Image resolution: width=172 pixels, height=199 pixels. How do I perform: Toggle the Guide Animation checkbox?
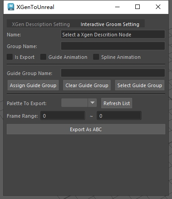coord(43,57)
